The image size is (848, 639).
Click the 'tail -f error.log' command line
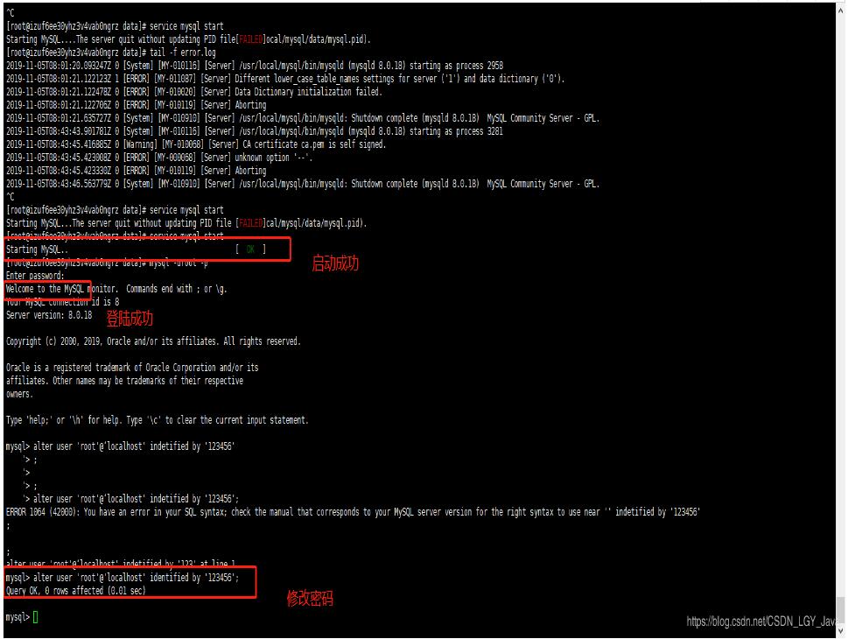click(x=111, y=53)
